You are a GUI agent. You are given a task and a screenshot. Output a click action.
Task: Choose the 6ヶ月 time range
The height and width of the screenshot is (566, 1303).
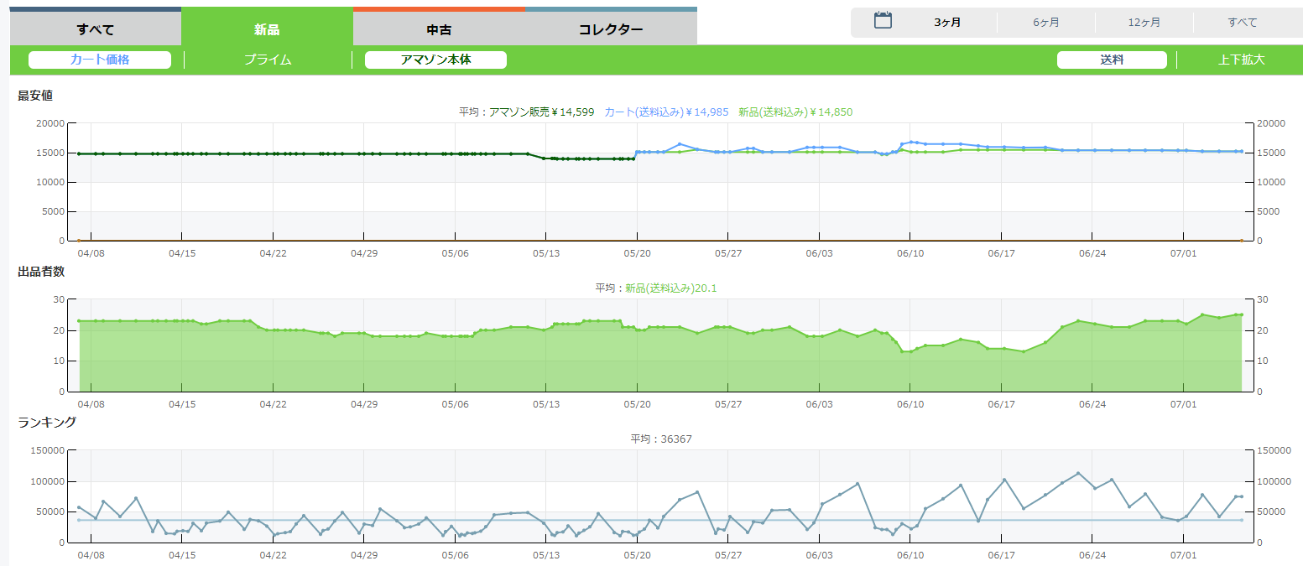1045,23
